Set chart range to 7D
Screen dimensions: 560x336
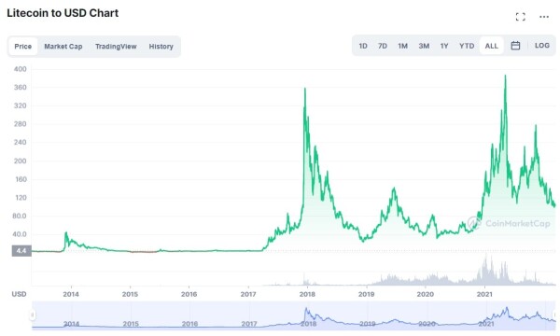383,46
